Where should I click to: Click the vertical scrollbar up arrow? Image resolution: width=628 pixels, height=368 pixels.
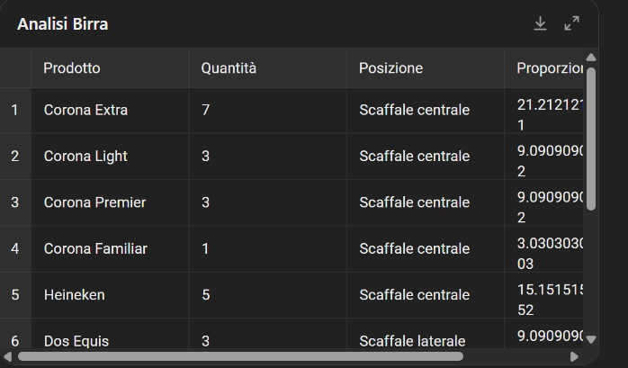591,58
